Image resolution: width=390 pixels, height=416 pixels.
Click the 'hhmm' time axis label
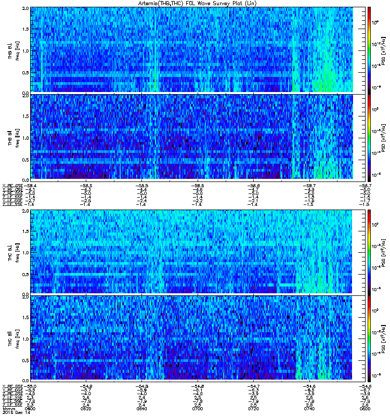8,409
